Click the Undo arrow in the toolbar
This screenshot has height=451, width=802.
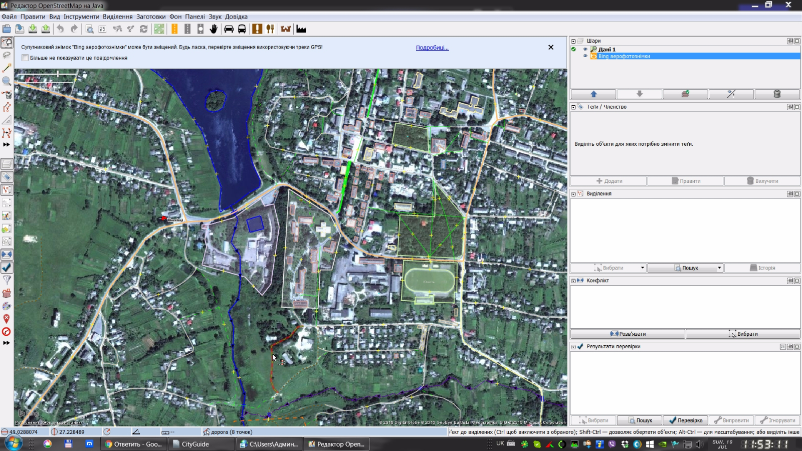coord(61,29)
